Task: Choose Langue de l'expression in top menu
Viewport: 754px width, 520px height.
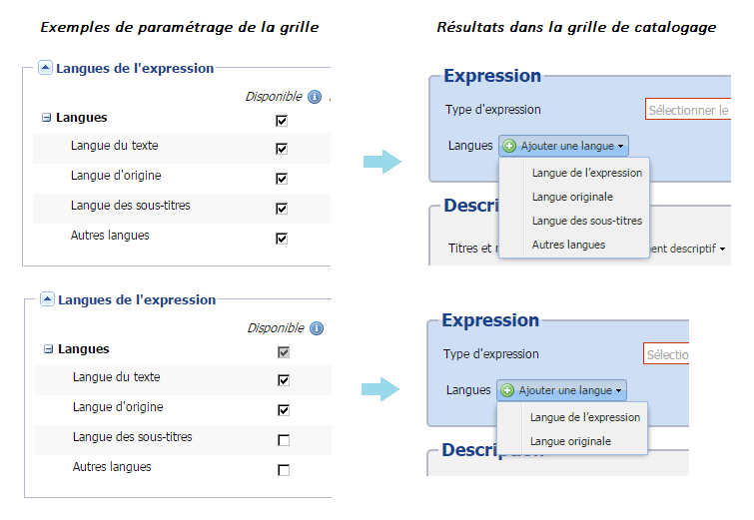Action: tap(586, 173)
